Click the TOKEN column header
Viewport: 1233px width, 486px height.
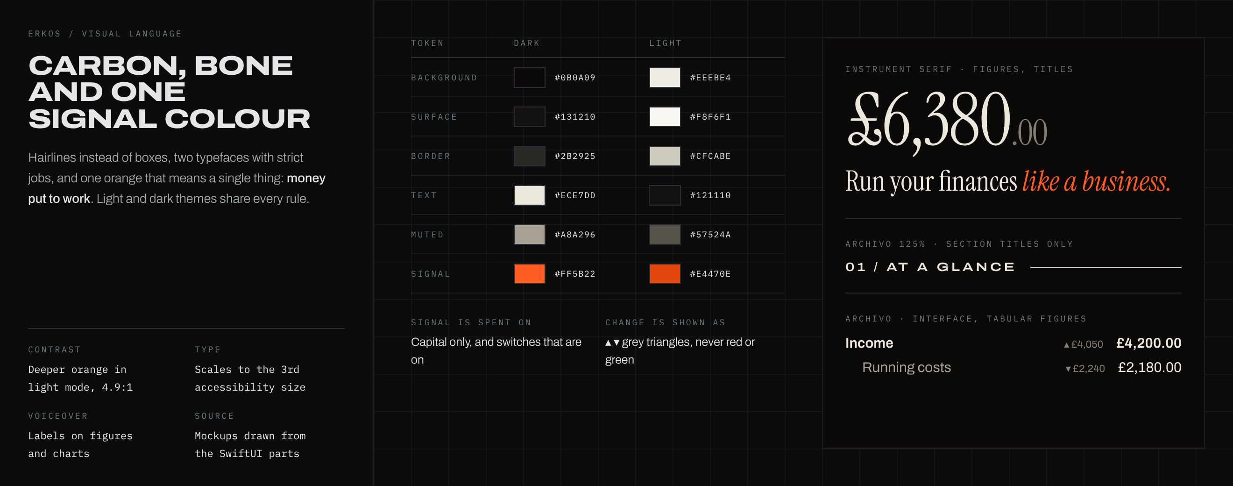pyautogui.click(x=427, y=43)
